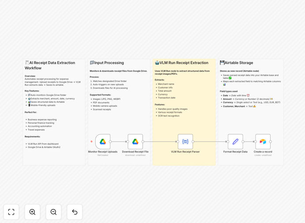Click the VLM Run Receipt Extraction heading
This screenshot has width=305, height=223.
click(x=182, y=63)
